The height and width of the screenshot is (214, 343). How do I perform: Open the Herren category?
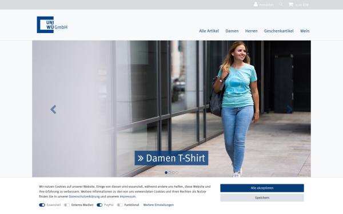(x=251, y=31)
